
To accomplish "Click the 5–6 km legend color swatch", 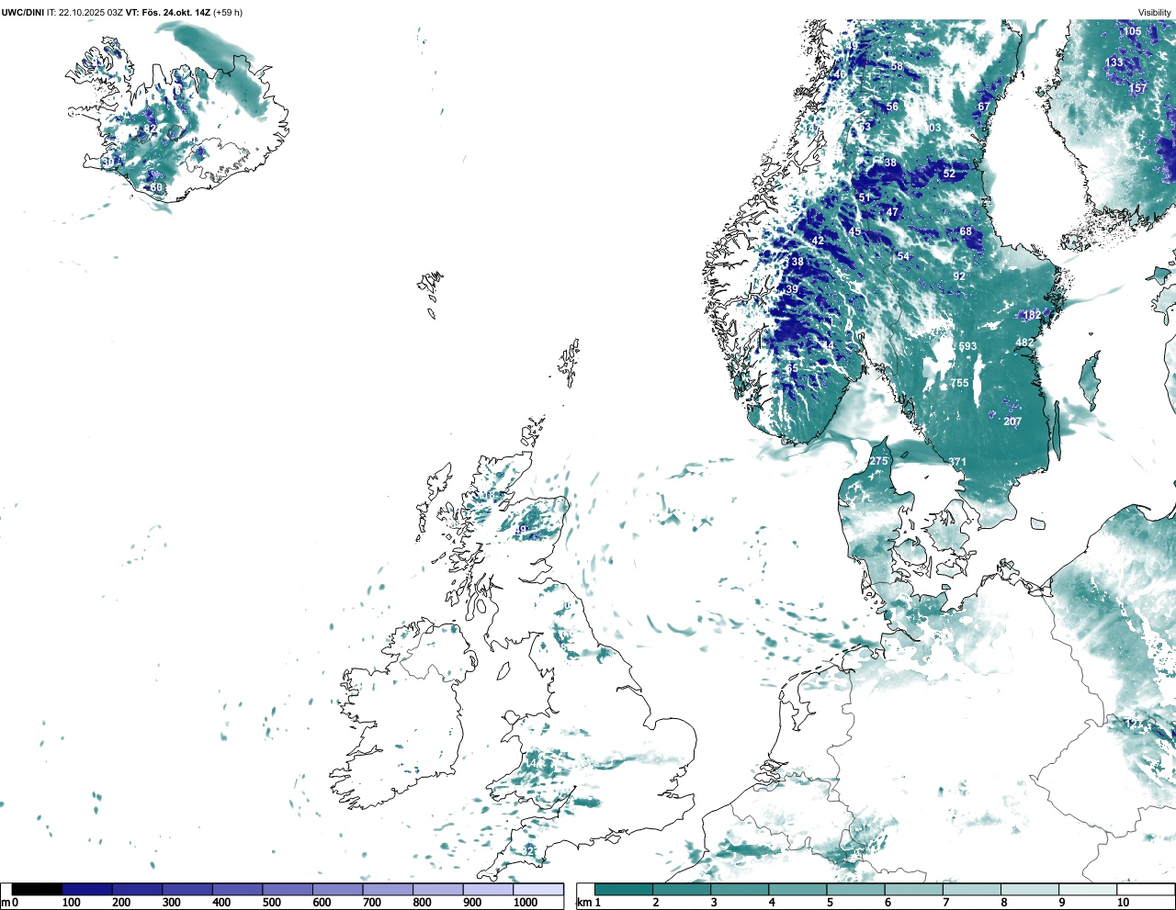I will (855, 889).
